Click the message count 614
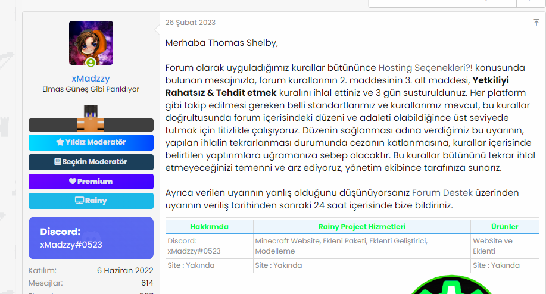Screen dimensions: 546x294 (147, 283)
